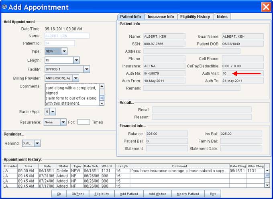Click the Date Chng column header
The height and width of the screenshot is (199, 273).
238,166
